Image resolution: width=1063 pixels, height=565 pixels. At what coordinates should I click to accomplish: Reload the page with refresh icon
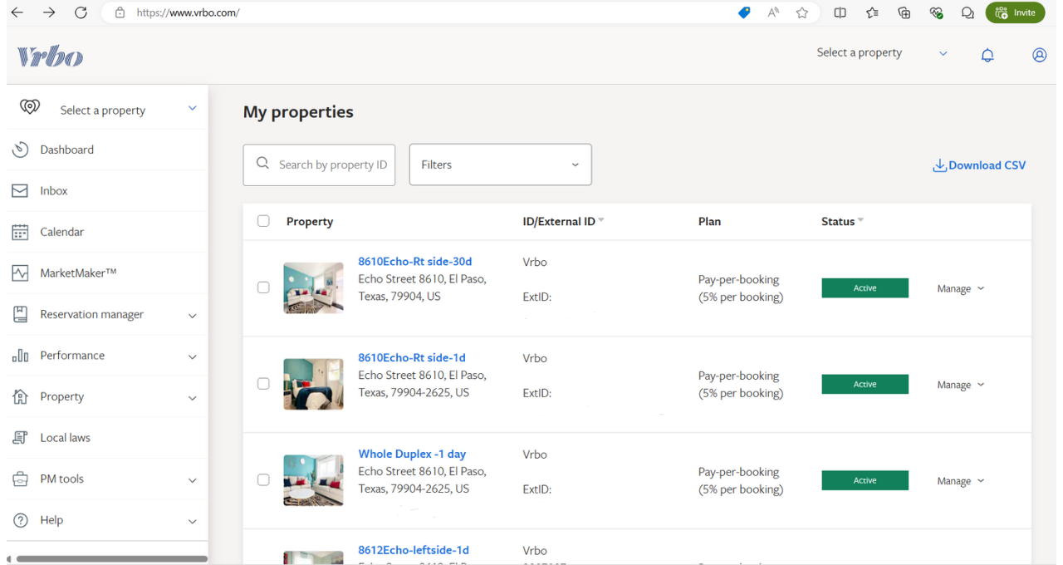[x=81, y=12]
